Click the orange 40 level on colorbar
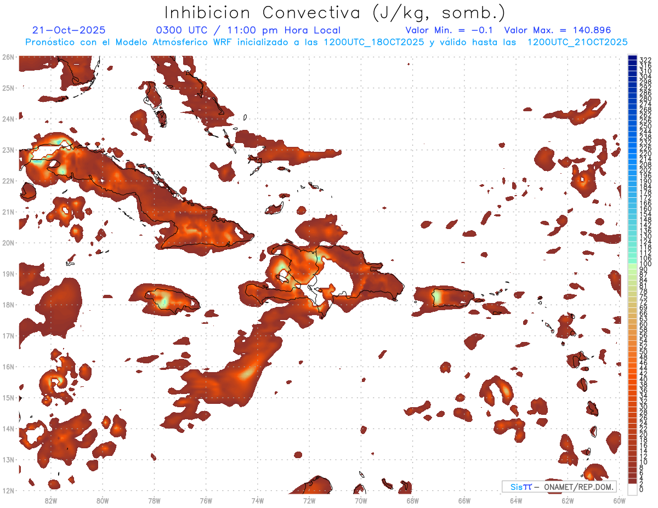This screenshot has width=658, height=508. (632, 379)
